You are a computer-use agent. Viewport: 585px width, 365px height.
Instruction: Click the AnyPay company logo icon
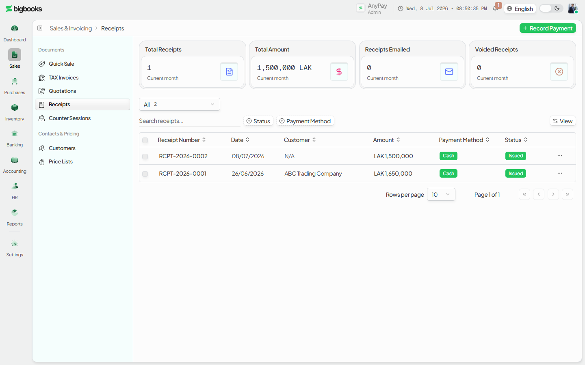coord(361,8)
